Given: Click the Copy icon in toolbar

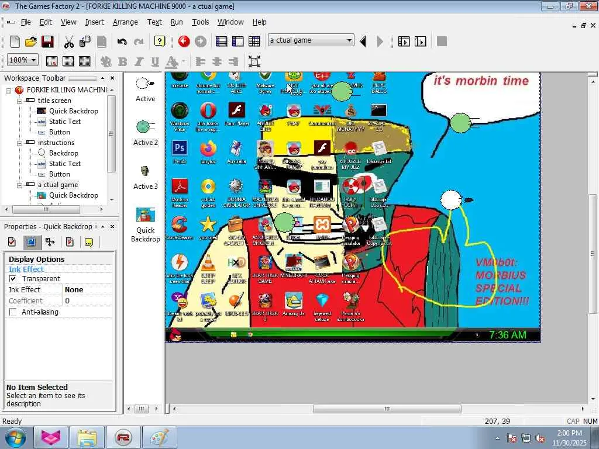Looking at the screenshot, I should coord(85,42).
